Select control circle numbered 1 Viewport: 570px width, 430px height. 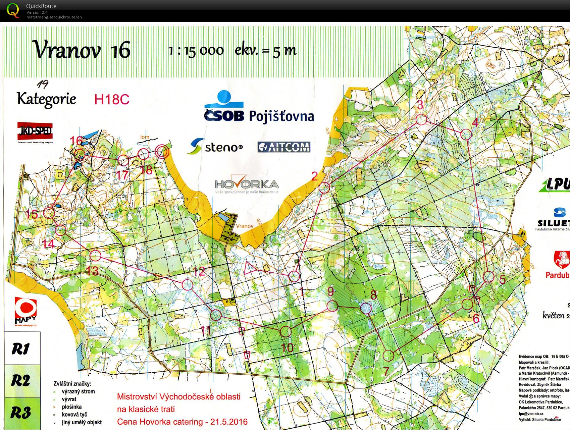coord(294,276)
